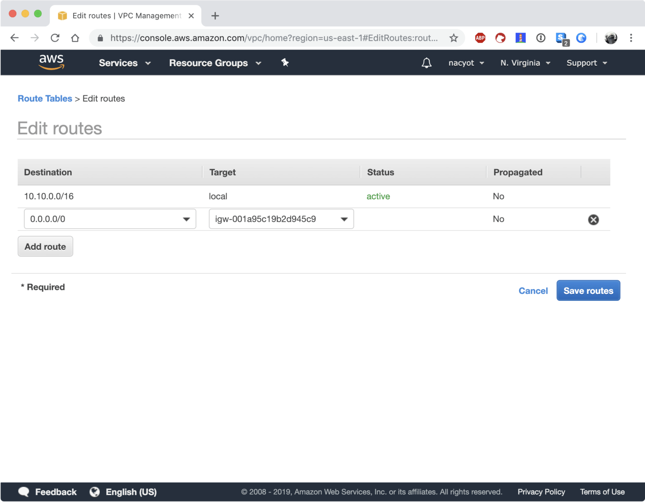Go to browser home page icon
645x502 pixels.
(x=75, y=38)
